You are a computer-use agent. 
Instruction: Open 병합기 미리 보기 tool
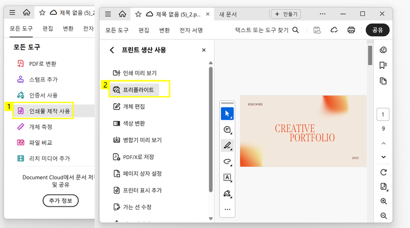tap(137, 140)
